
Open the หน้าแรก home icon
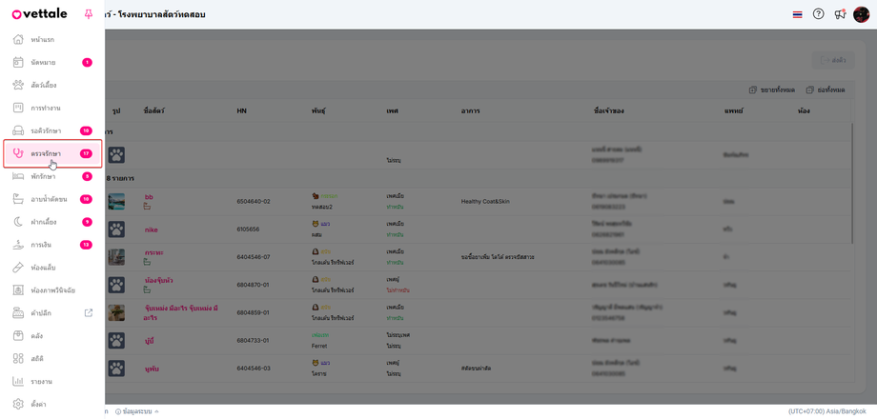18,40
